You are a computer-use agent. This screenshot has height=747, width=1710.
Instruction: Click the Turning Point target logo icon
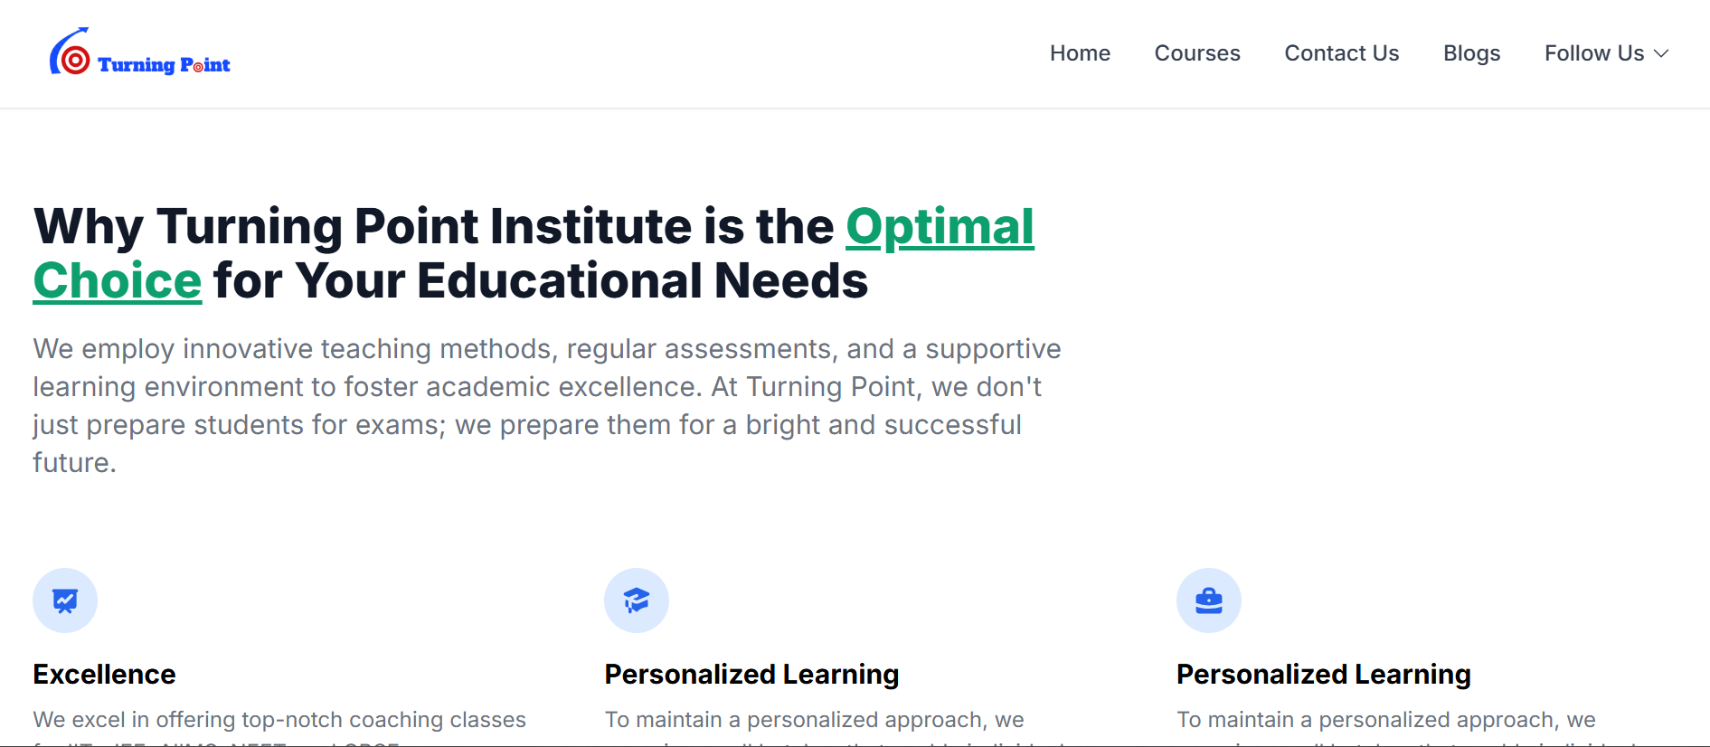[70, 54]
